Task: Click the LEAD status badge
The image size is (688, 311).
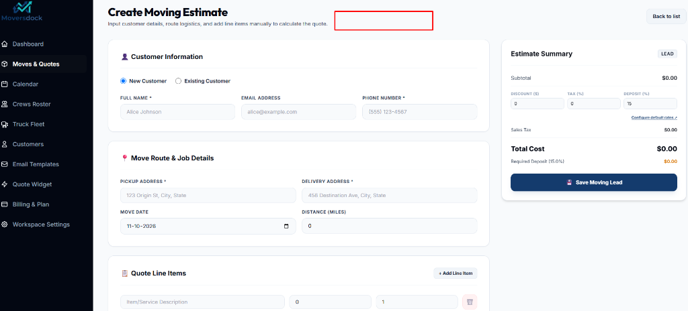Action: point(667,54)
